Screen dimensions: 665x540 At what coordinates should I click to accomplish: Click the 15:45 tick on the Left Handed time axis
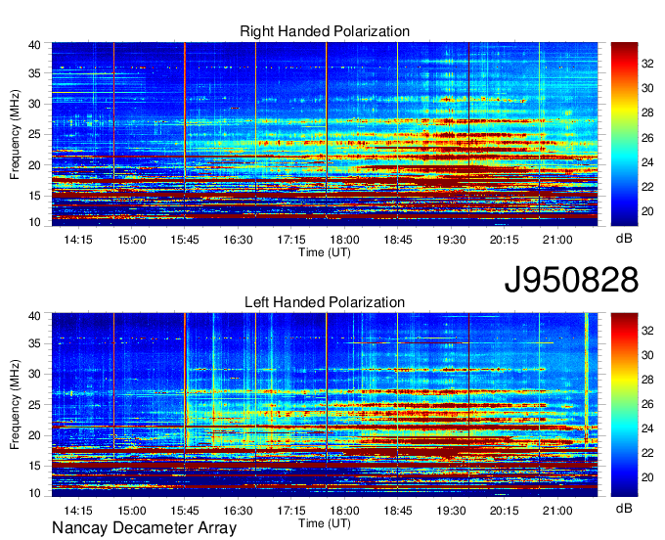click(x=185, y=511)
